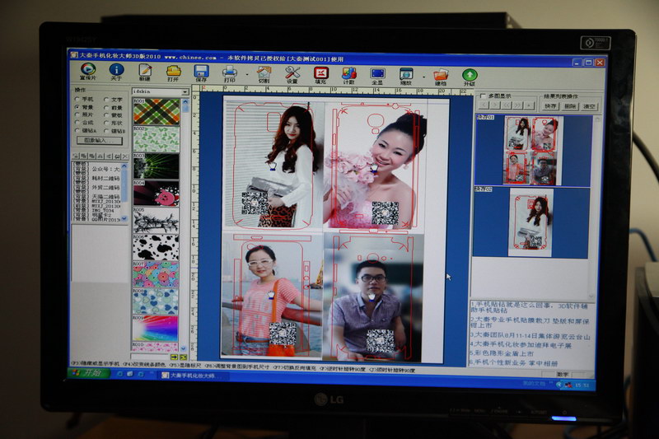Image resolution: width=659 pixels, height=439 pixels.
Task: Open the 宣传片 promo video icon
Action: pyautogui.click(x=88, y=71)
